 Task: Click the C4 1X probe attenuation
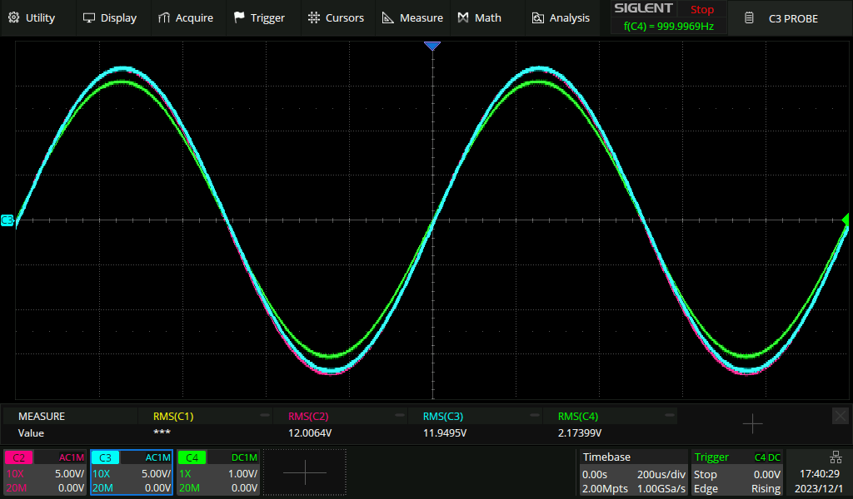(x=185, y=473)
